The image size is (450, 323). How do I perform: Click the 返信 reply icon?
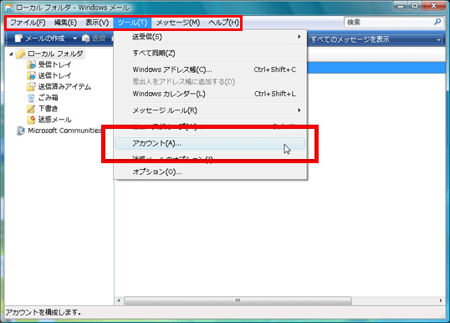tap(86, 38)
